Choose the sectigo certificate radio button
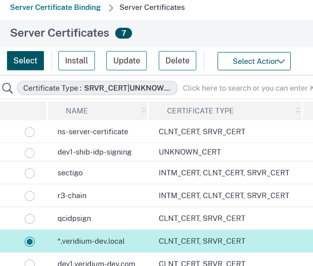313x266 pixels. [x=30, y=173]
